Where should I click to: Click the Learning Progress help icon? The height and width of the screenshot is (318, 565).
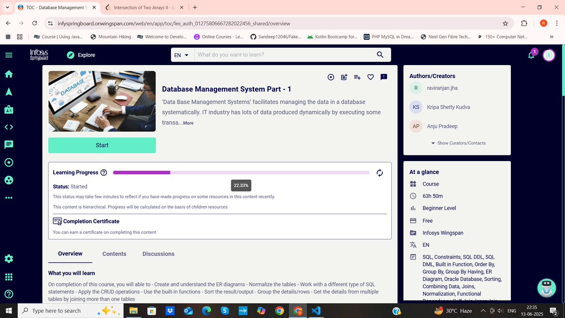tap(104, 172)
